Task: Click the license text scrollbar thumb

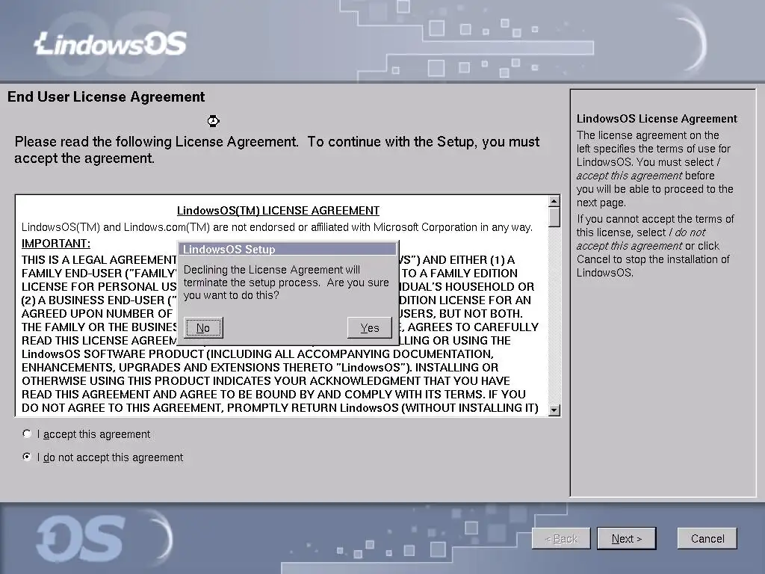Action: point(554,217)
